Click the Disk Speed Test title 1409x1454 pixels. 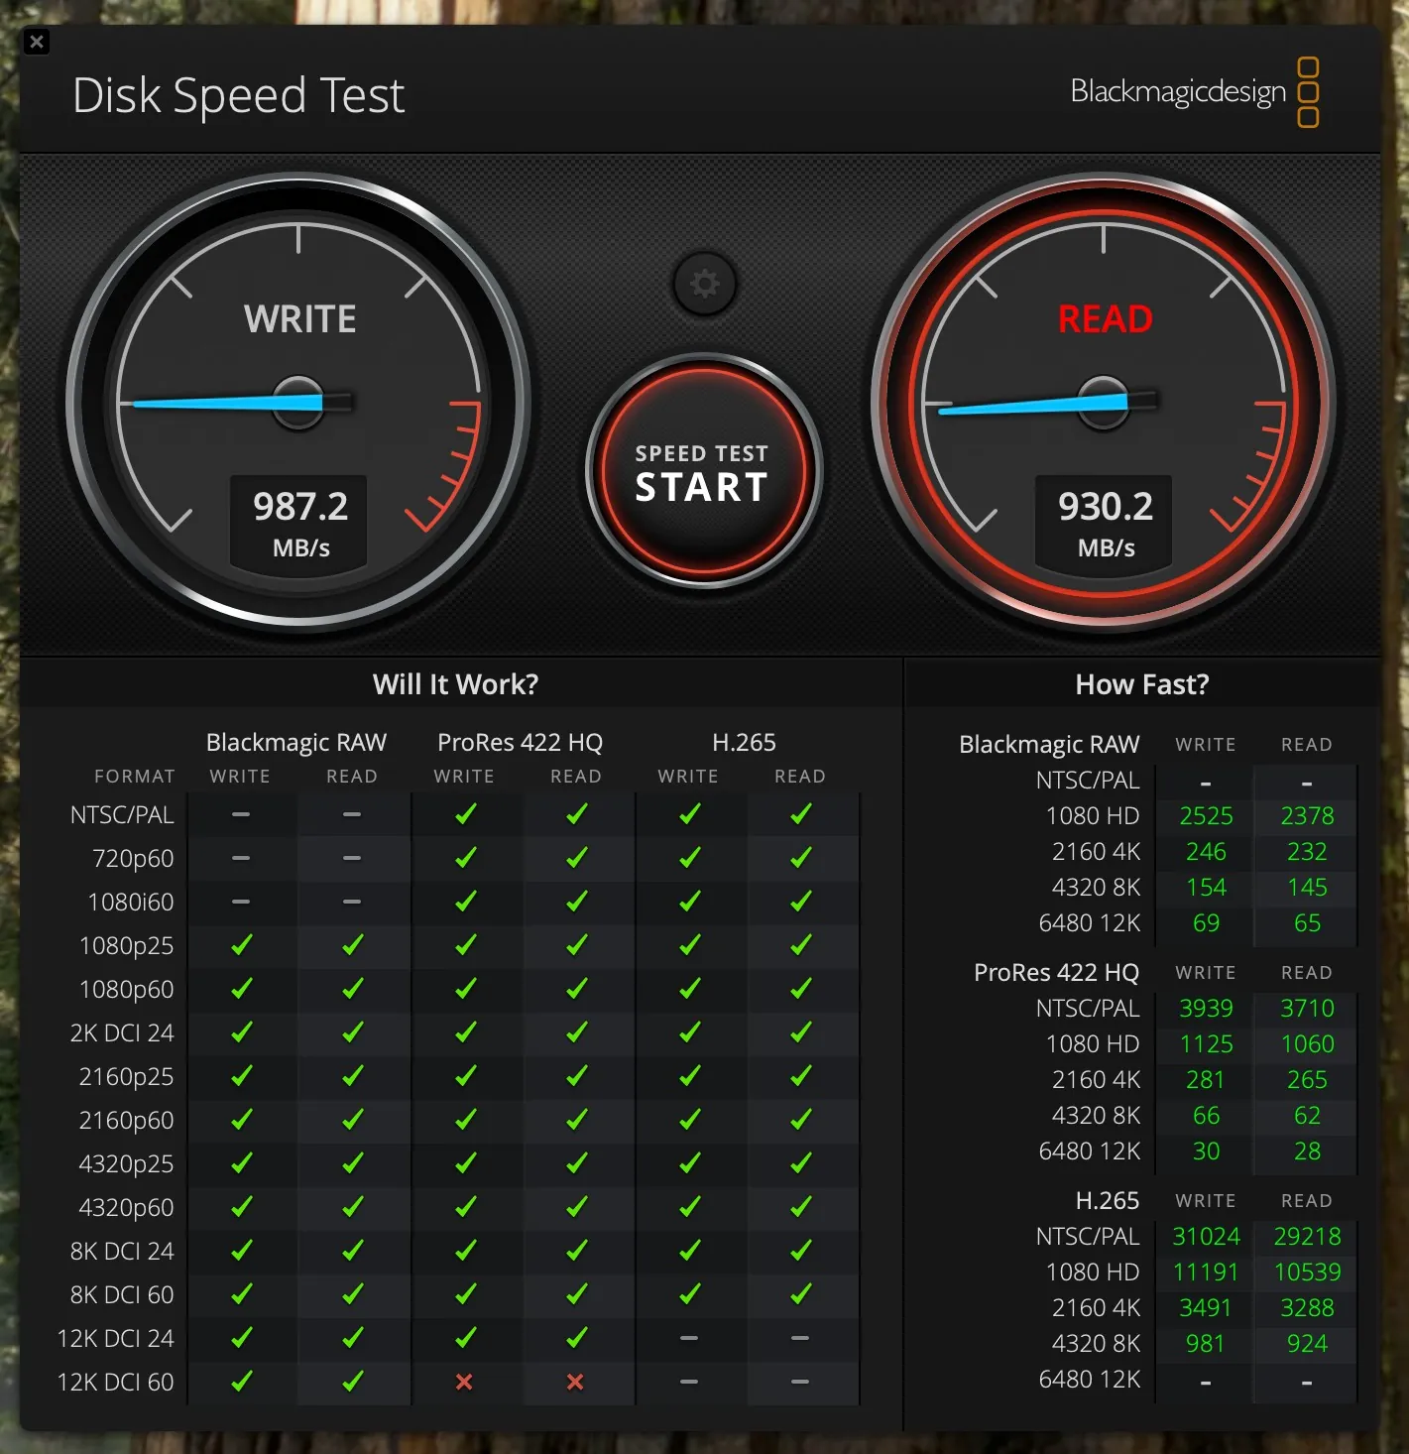point(238,94)
